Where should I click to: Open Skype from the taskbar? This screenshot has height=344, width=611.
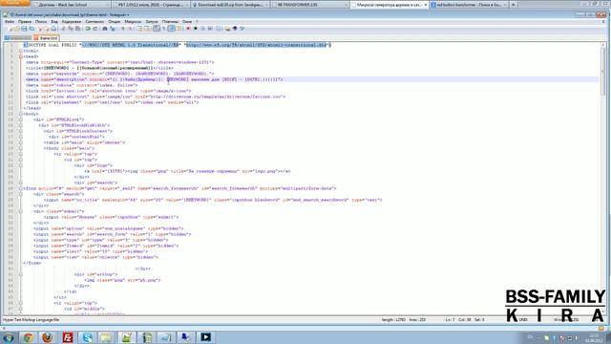point(87,337)
